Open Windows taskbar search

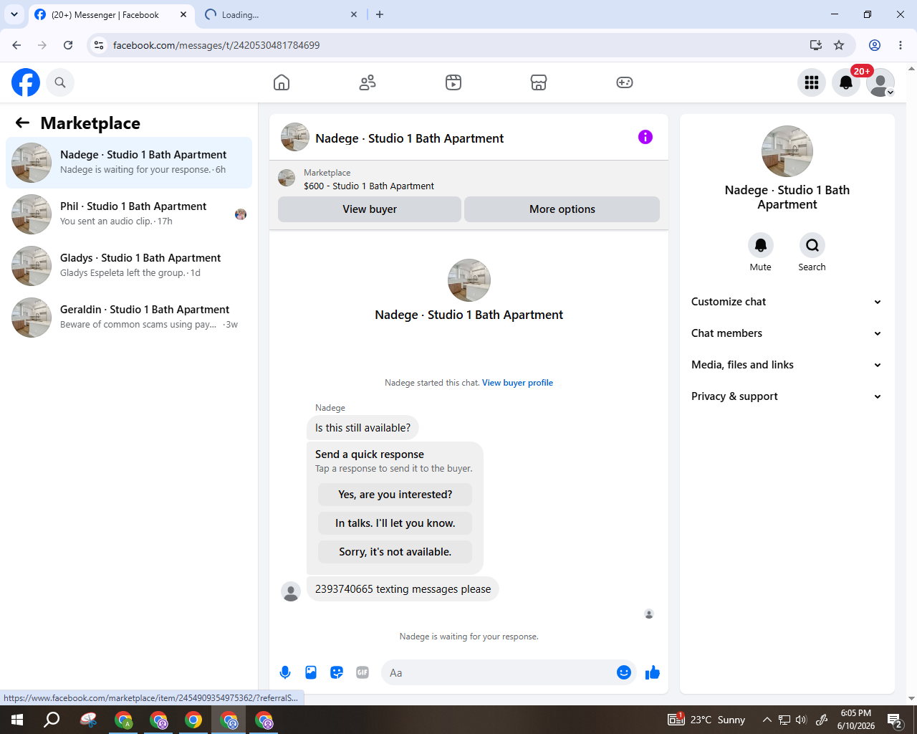tap(52, 720)
